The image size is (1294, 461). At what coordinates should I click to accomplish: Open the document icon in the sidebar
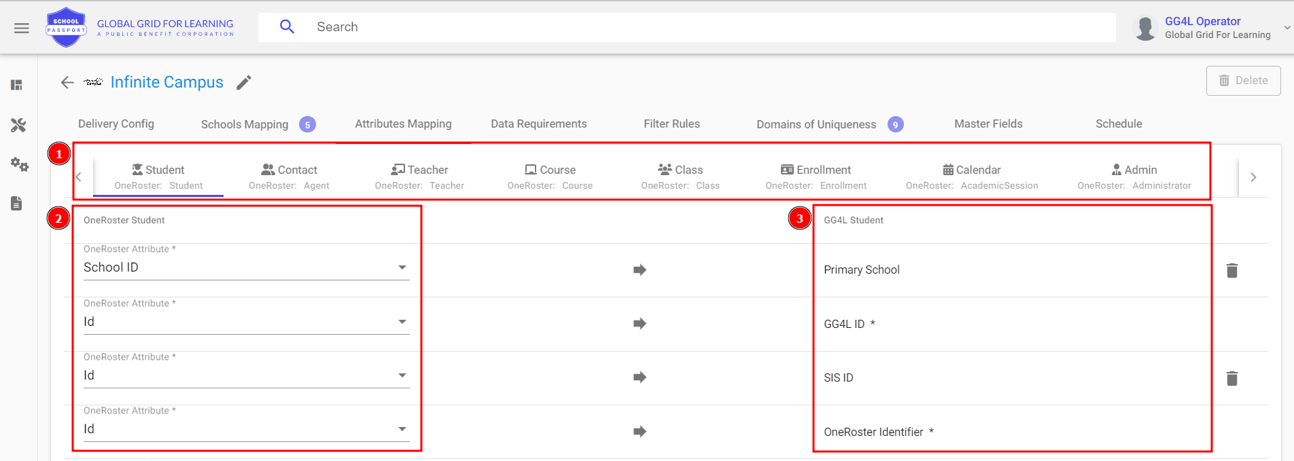point(17,203)
